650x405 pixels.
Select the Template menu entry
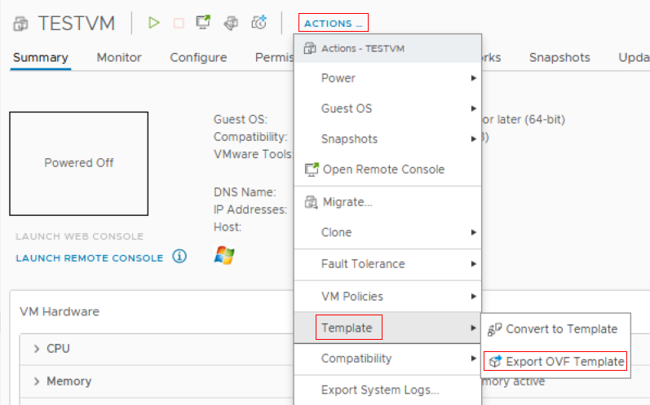[x=387, y=328]
